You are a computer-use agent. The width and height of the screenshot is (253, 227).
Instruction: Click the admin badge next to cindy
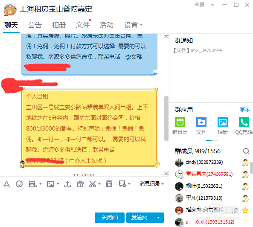pos(245,163)
